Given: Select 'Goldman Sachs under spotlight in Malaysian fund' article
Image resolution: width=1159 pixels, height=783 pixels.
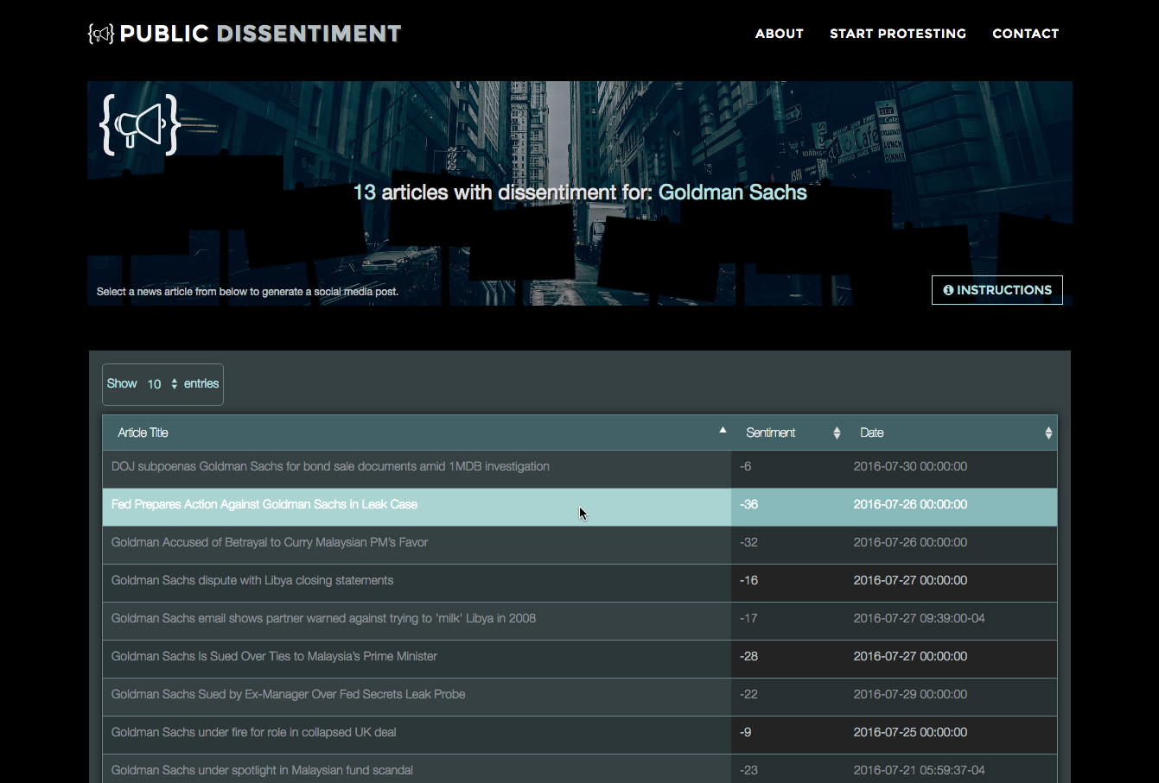Looking at the screenshot, I should pyautogui.click(x=262, y=770).
